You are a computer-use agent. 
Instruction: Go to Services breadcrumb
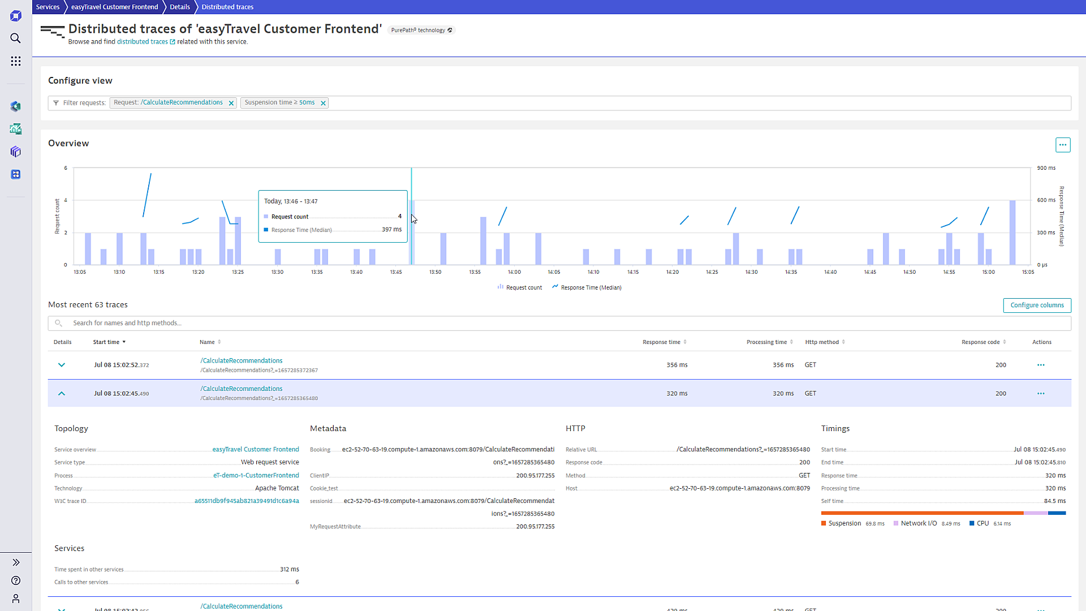(48, 7)
